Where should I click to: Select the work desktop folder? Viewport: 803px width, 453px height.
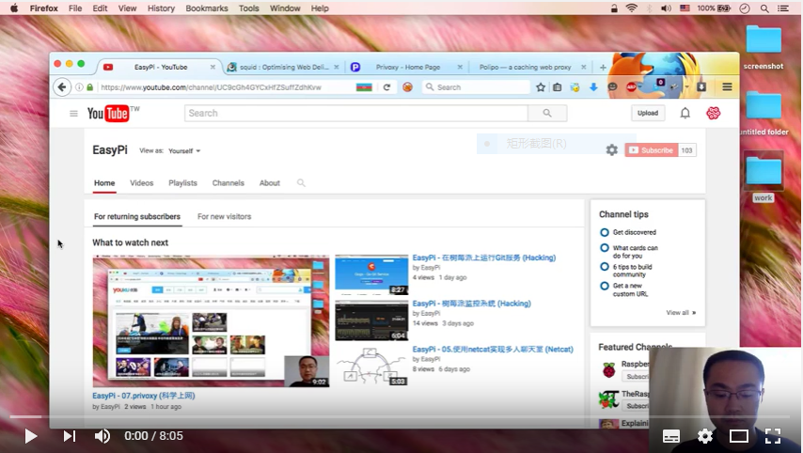[764, 177]
